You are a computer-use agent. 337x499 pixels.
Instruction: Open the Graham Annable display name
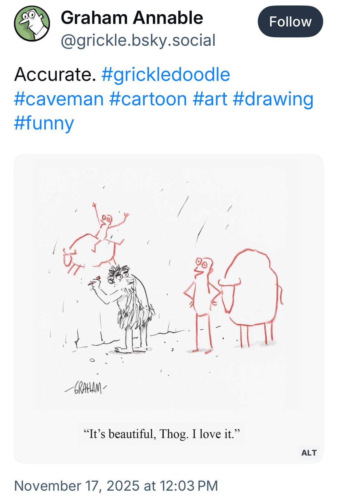[132, 18]
